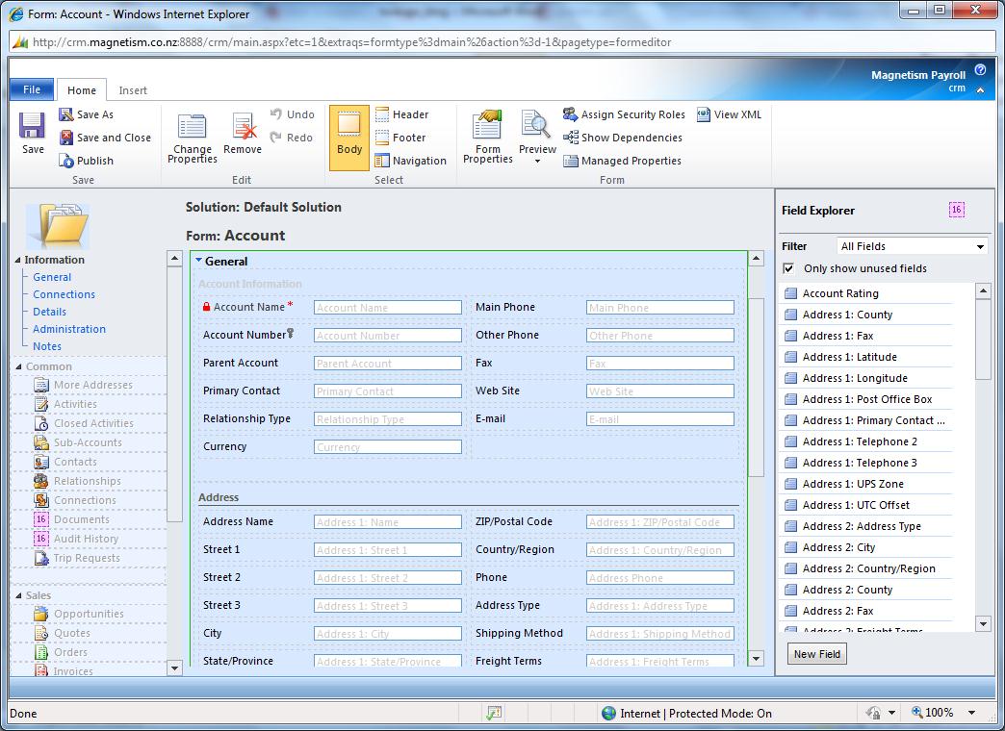
Task: Open the File menu
Action: click(30, 89)
